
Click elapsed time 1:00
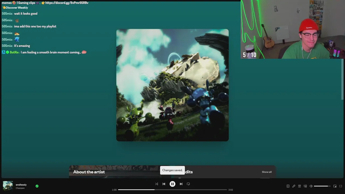pyautogui.click(x=114, y=190)
